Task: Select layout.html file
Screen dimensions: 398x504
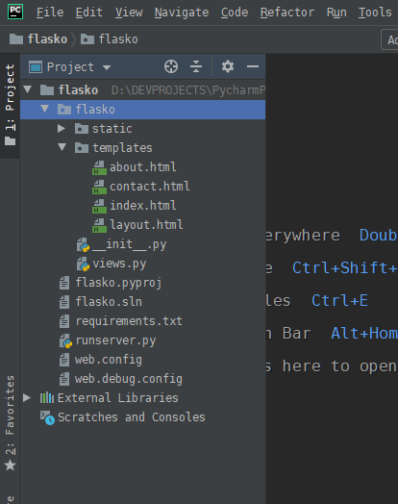Action: click(143, 225)
